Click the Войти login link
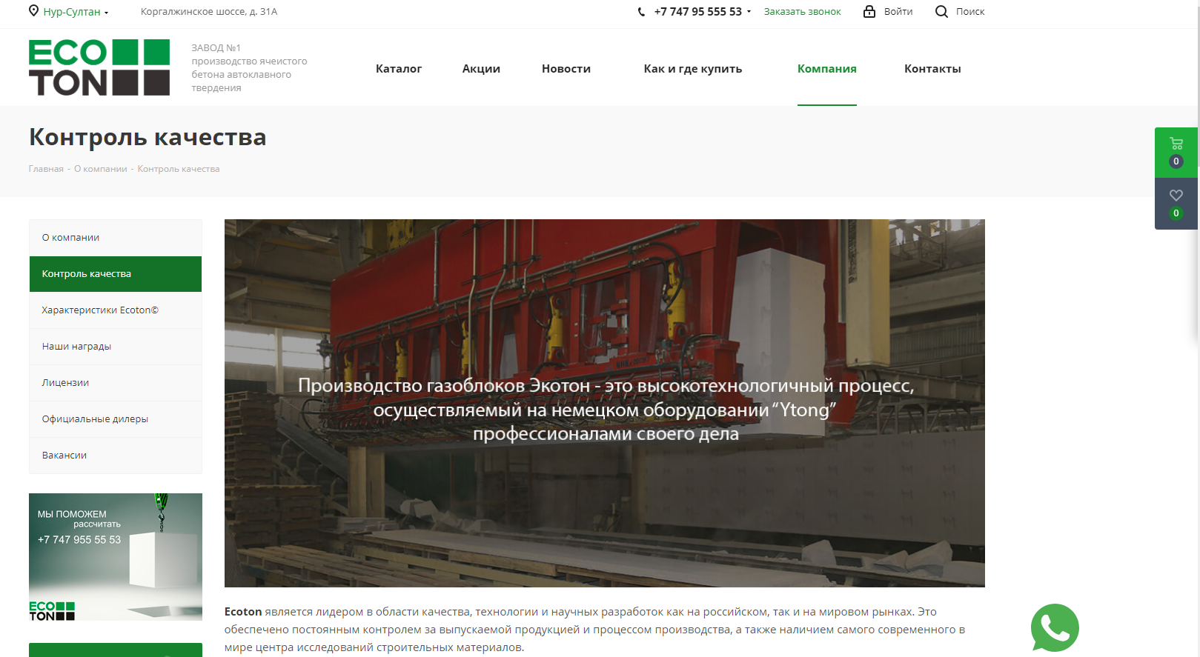The image size is (1200, 657). [x=898, y=12]
